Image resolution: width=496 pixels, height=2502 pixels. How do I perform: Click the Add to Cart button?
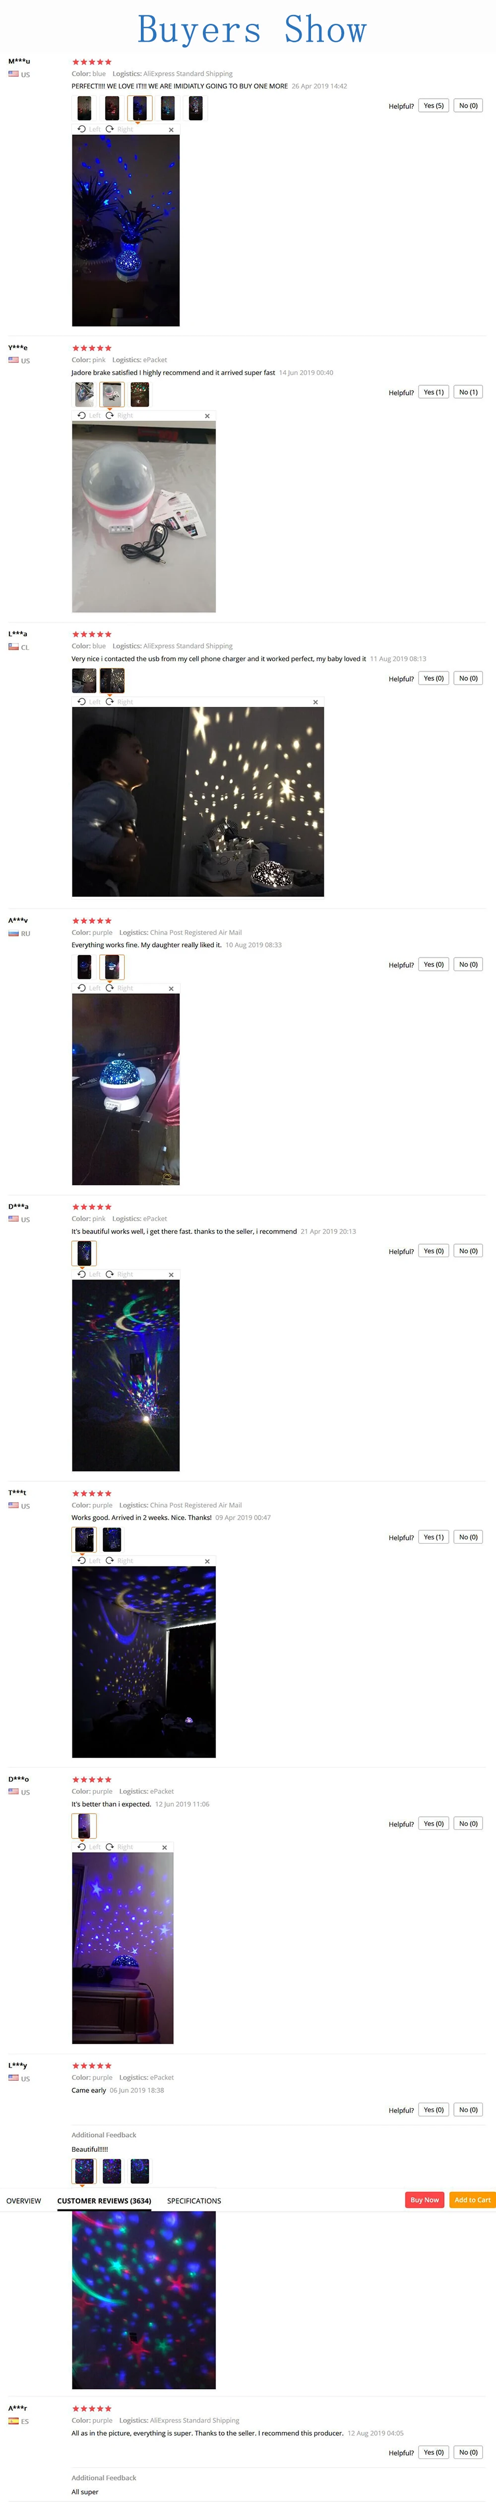click(473, 2200)
